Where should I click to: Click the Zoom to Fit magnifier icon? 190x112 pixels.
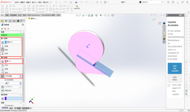pos(77,15)
